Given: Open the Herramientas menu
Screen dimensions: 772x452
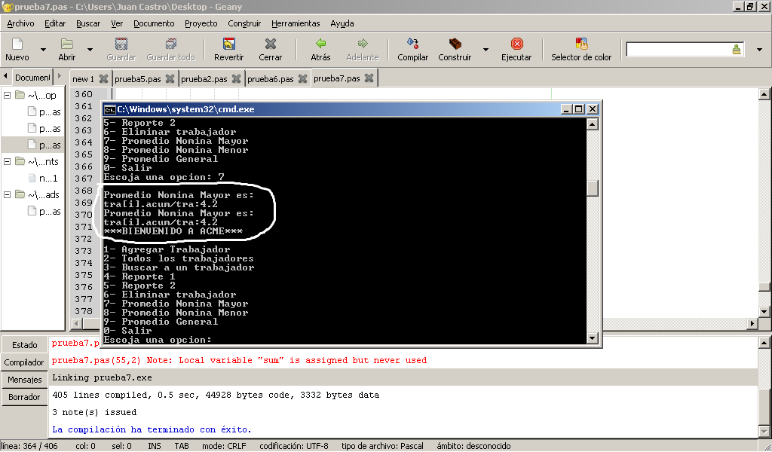Looking at the screenshot, I should [296, 23].
